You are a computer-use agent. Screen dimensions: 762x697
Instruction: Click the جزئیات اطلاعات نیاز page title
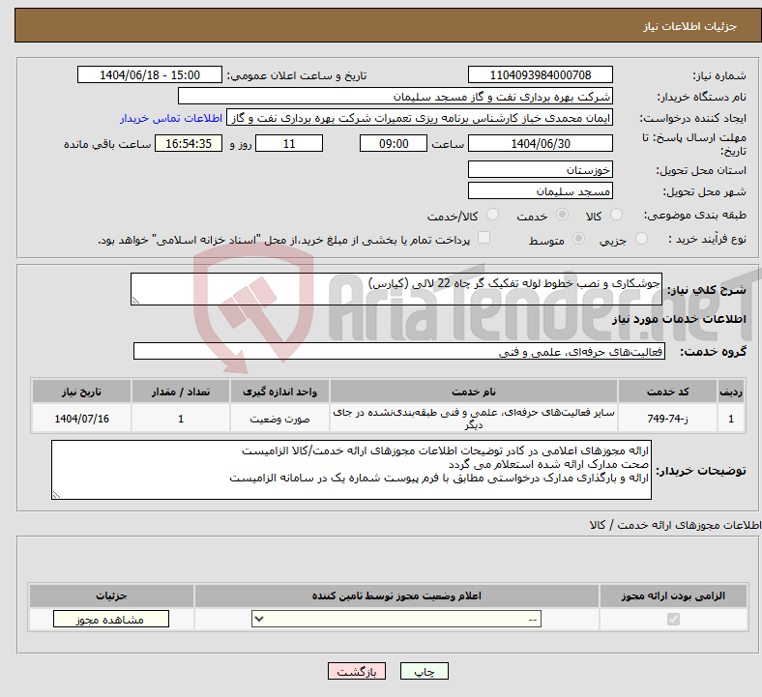[x=689, y=26]
